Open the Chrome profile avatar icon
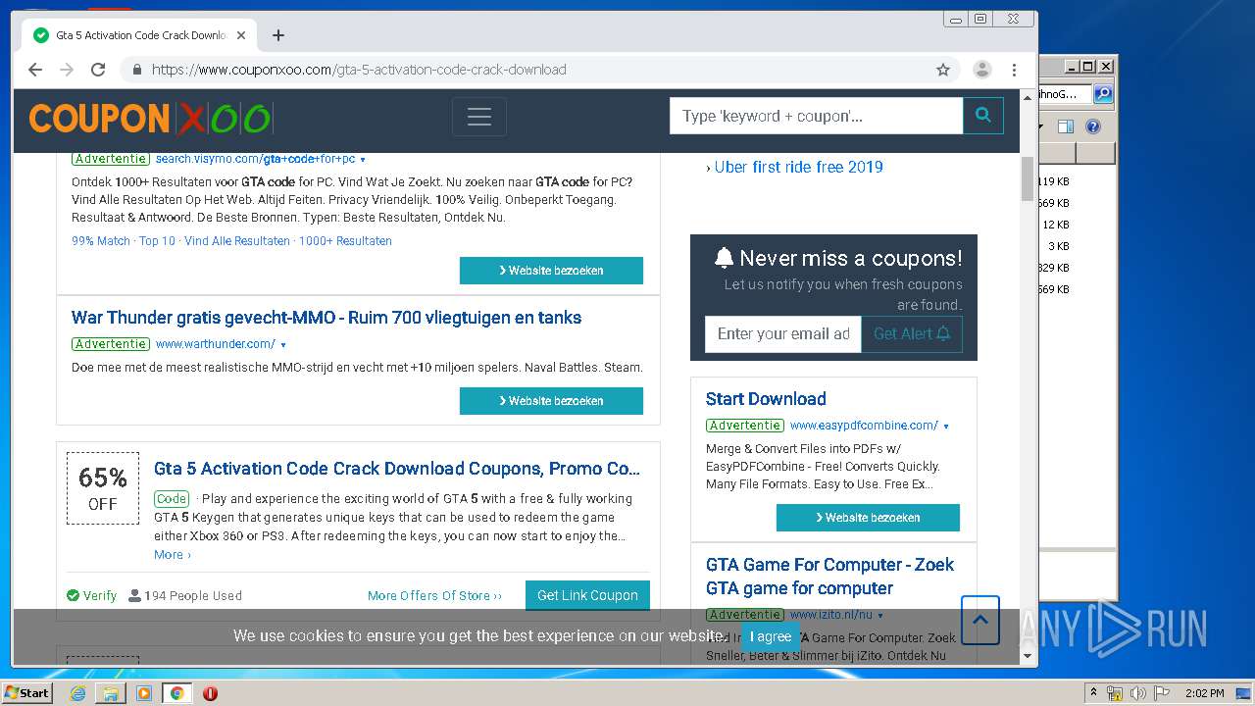 pos(981,70)
